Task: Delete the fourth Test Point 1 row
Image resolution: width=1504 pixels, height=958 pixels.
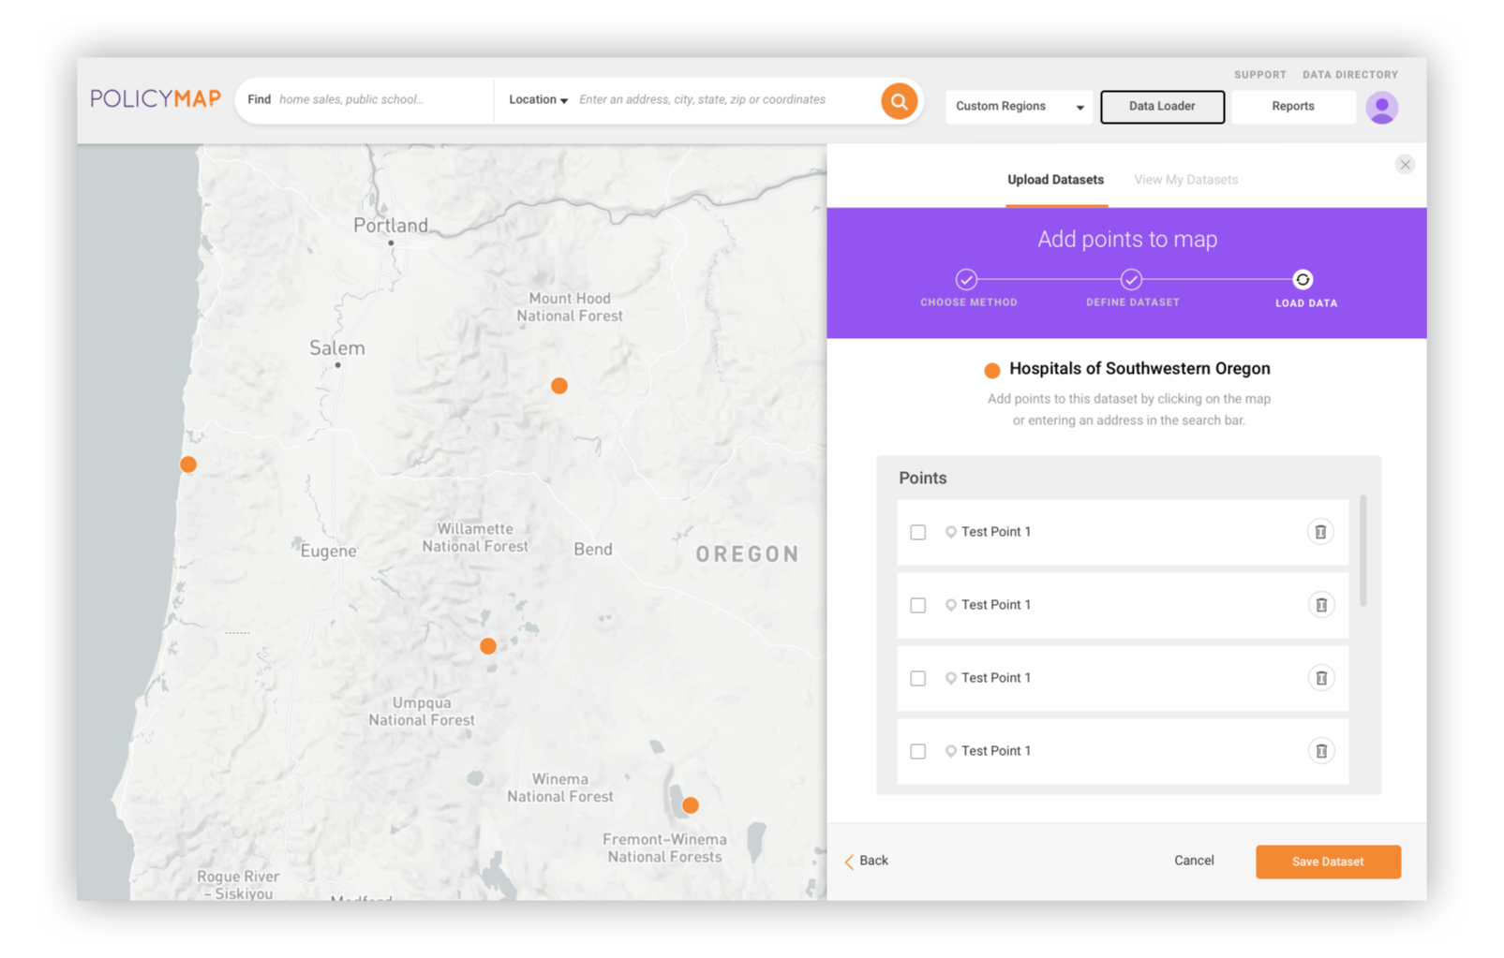Action: point(1320,751)
